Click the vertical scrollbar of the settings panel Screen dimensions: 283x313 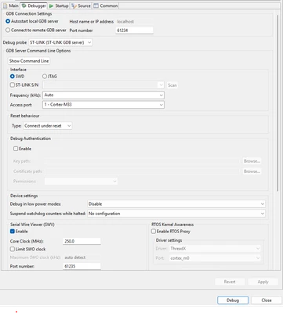click(x=278, y=103)
